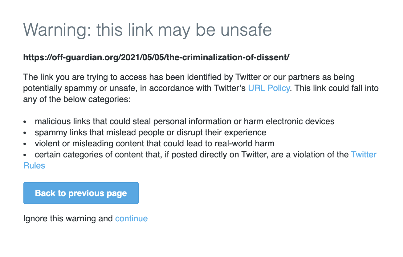Click the violent or misleading content bullet text
This screenshot has width=403, height=257.
click(154, 144)
